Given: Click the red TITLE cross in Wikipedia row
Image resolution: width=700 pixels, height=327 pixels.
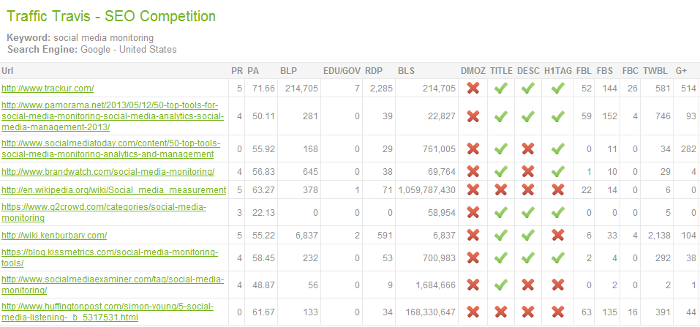Looking at the screenshot, I should [500, 190].
